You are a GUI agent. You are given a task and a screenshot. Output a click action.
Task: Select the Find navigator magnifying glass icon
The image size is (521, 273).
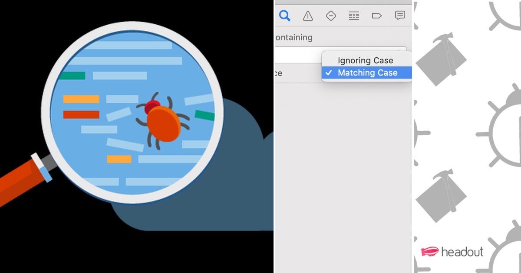[285, 16]
